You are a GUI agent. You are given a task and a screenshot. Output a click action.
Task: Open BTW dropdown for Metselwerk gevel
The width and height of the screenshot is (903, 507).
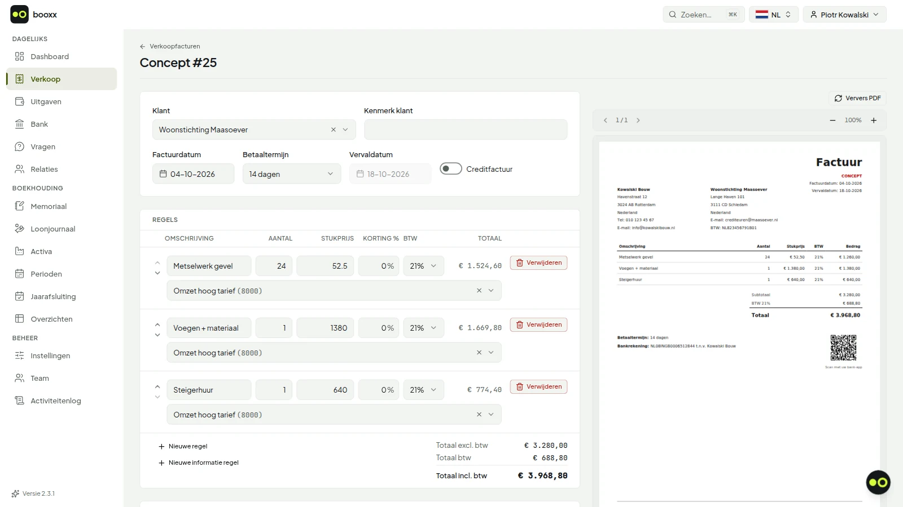pos(423,266)
